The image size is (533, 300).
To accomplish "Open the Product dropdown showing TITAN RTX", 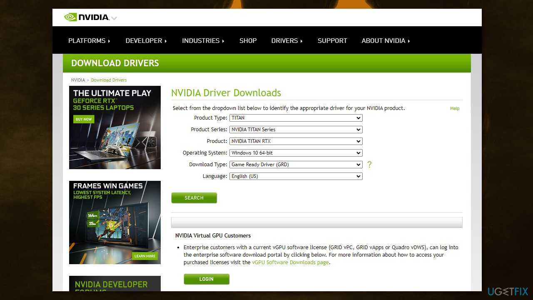I will point(296,141).
